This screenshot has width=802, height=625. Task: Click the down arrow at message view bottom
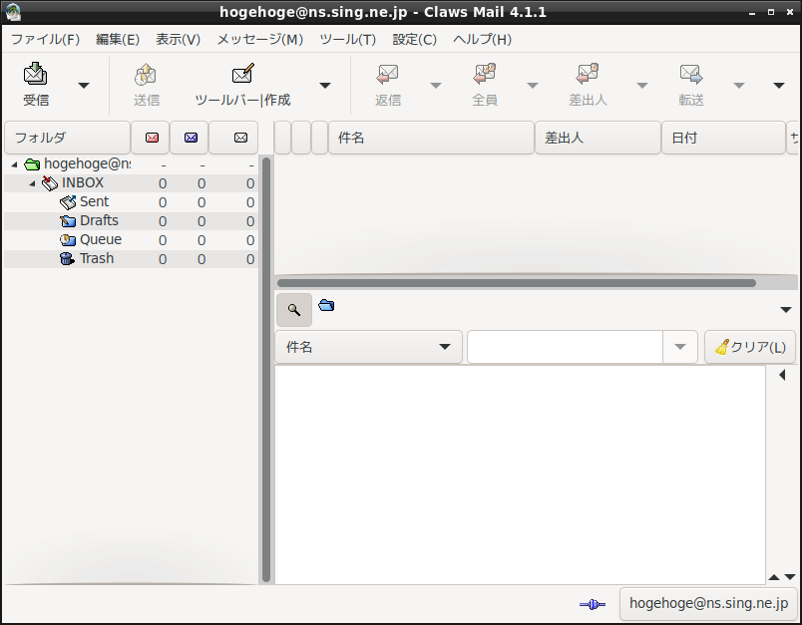(790, 577)
